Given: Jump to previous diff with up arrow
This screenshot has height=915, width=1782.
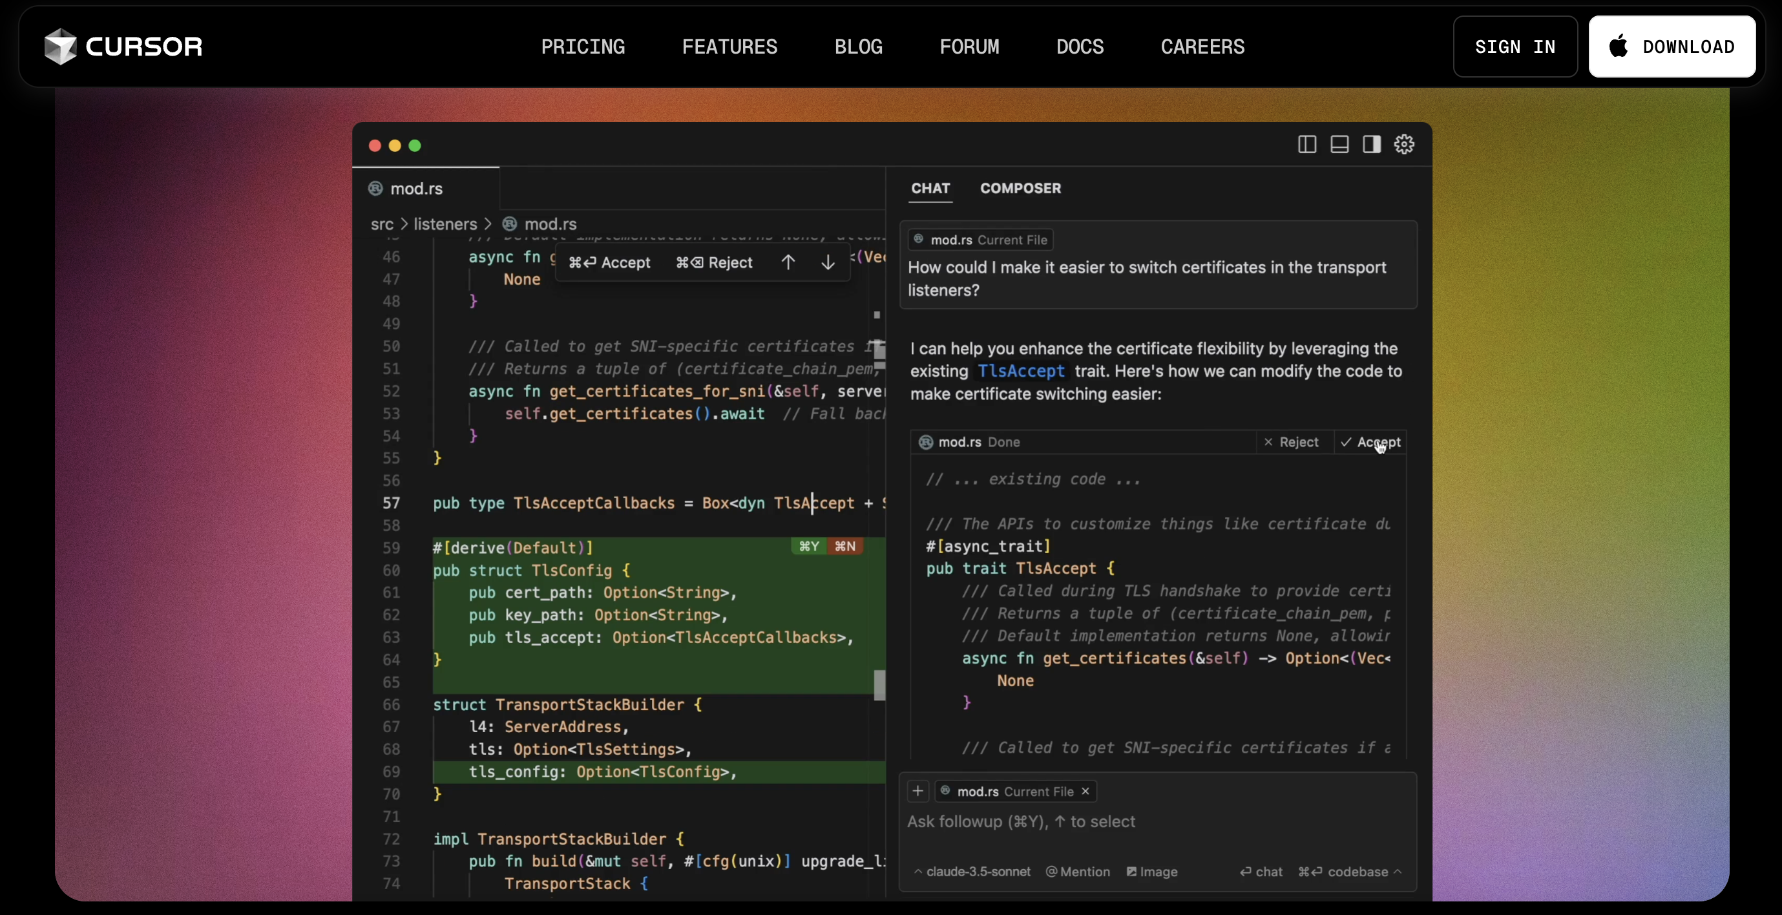Looking at the screenshot, I should (x=788, y=262).
